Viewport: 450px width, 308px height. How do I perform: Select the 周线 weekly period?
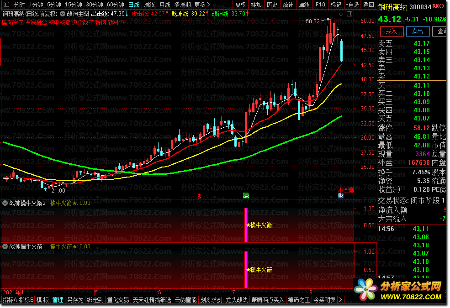(x=149, y=5)
